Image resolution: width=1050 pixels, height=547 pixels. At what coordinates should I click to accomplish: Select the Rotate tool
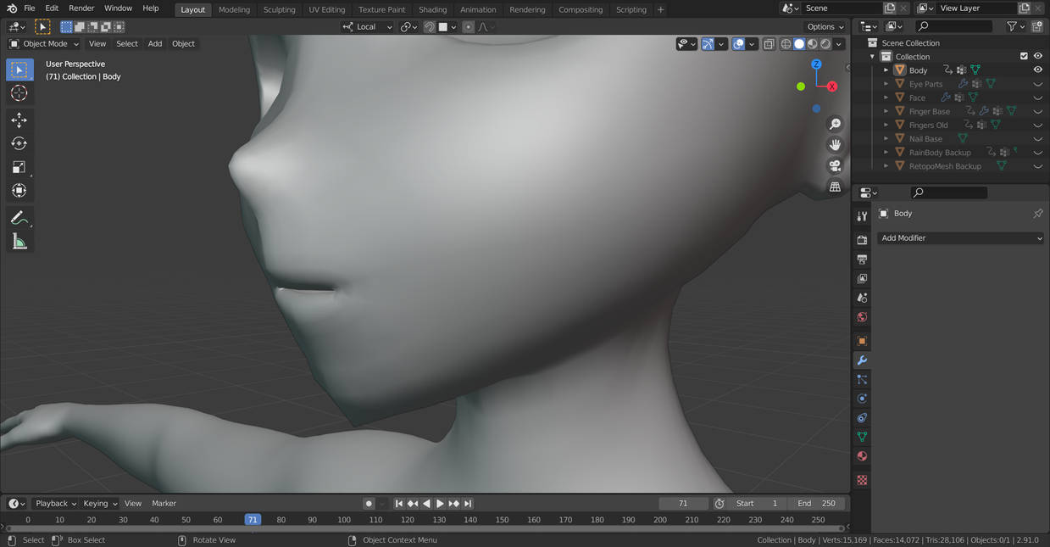coord(19,143)
